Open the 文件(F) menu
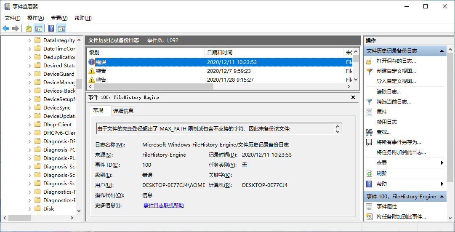 13,18
